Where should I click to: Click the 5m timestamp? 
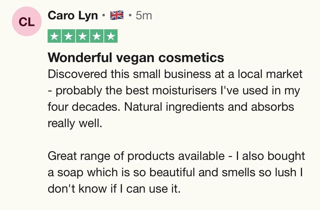(144, 16)
